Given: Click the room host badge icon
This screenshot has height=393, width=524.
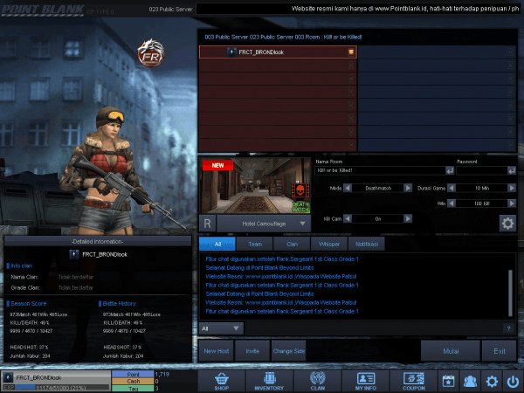Looking at the screenshot, I should coord(351,52).
